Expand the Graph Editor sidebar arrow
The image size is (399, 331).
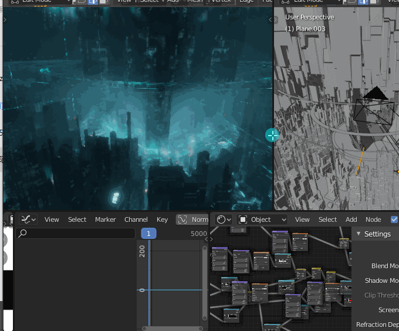pos(207,239)
